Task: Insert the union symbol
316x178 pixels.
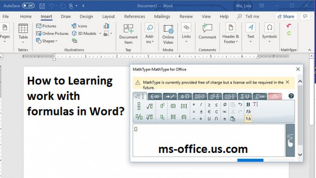Action: click(209, 119)
